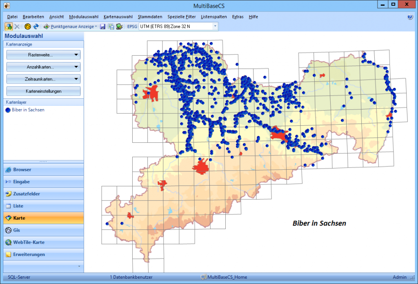Open the Listenspalten menu

214,17
